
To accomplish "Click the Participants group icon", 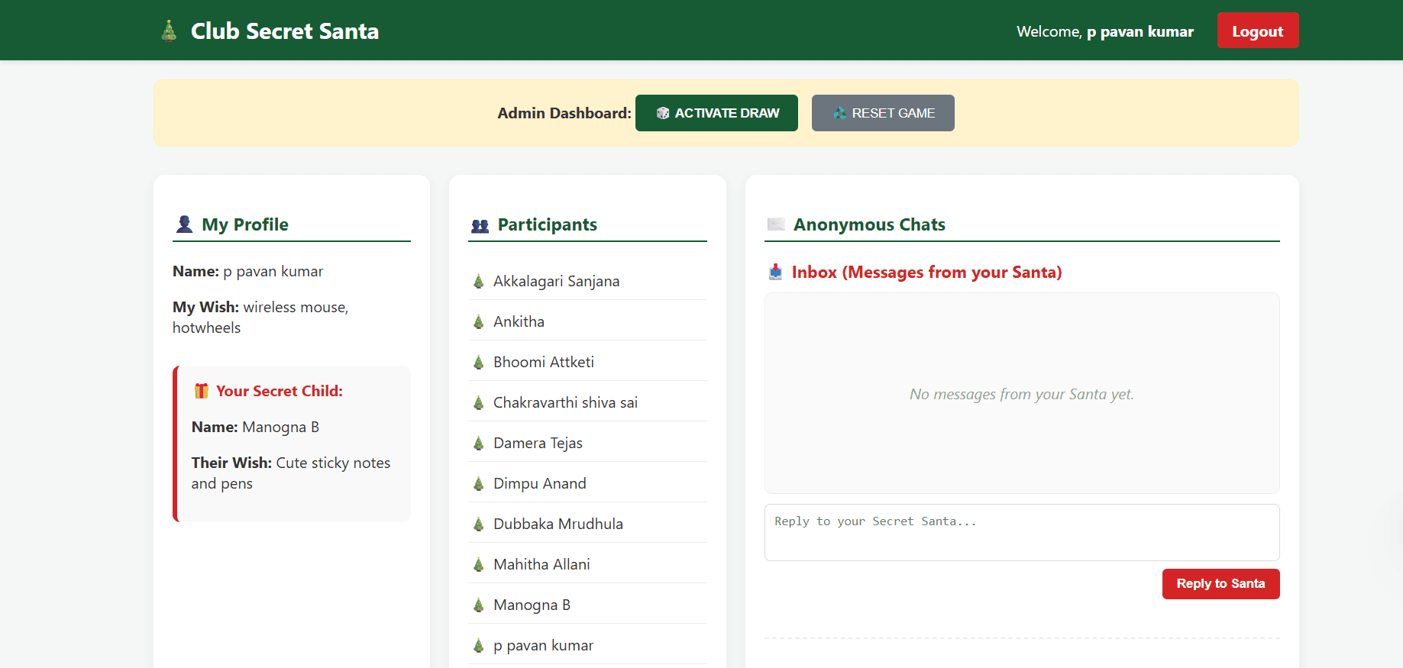I will coord(480,226).
